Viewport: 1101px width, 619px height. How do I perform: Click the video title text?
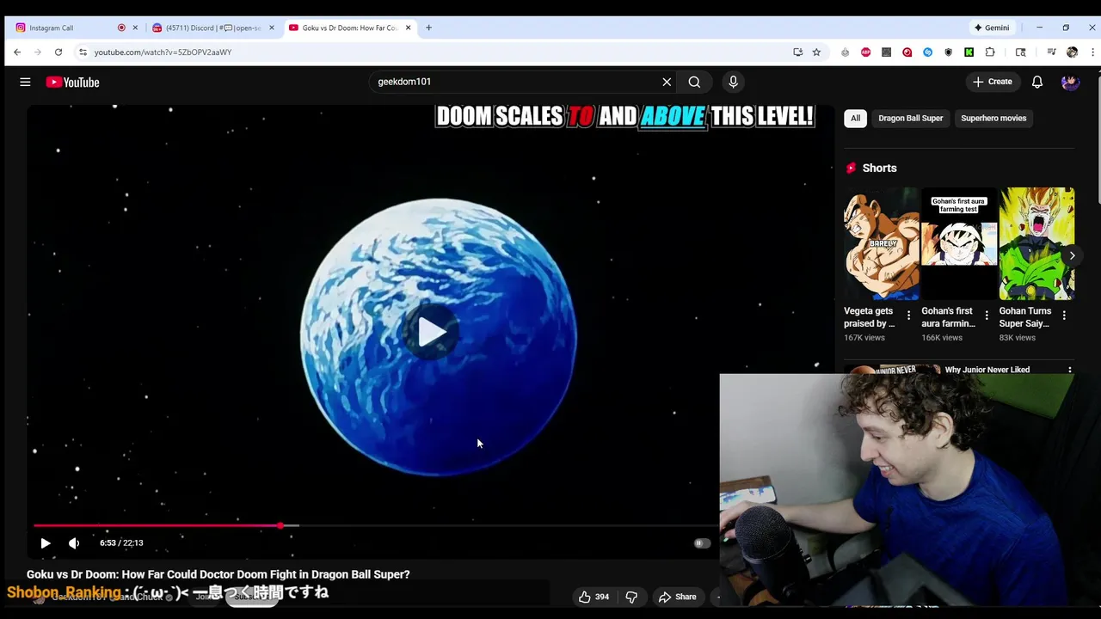(218, 574)
